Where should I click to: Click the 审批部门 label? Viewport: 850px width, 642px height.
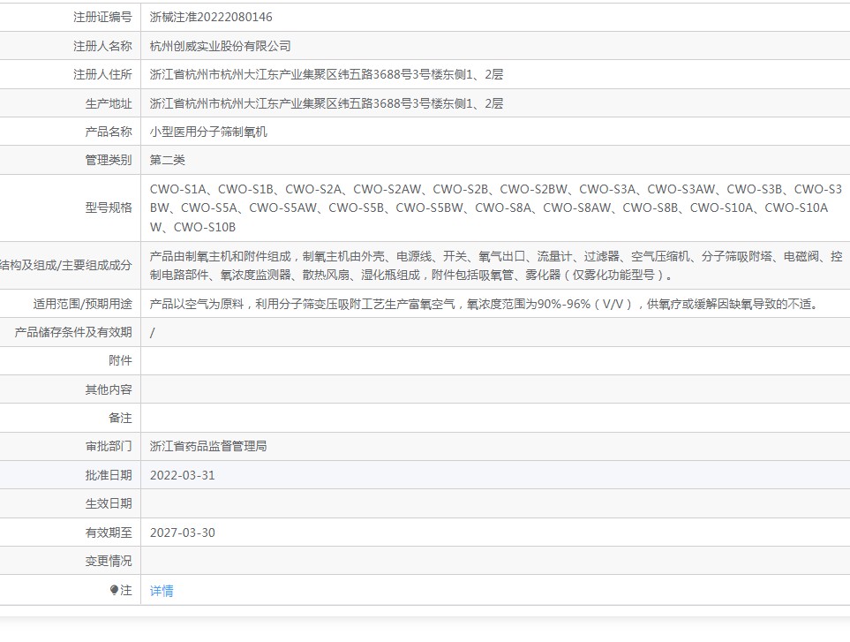[109, 446]
